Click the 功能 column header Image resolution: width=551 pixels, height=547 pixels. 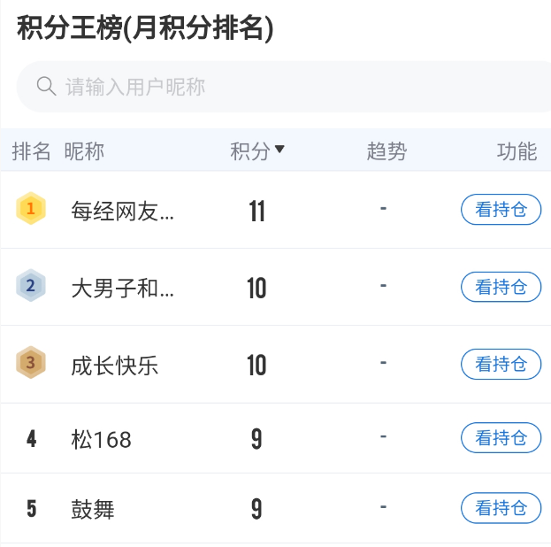pyautogui.click(x=517, y=151)
